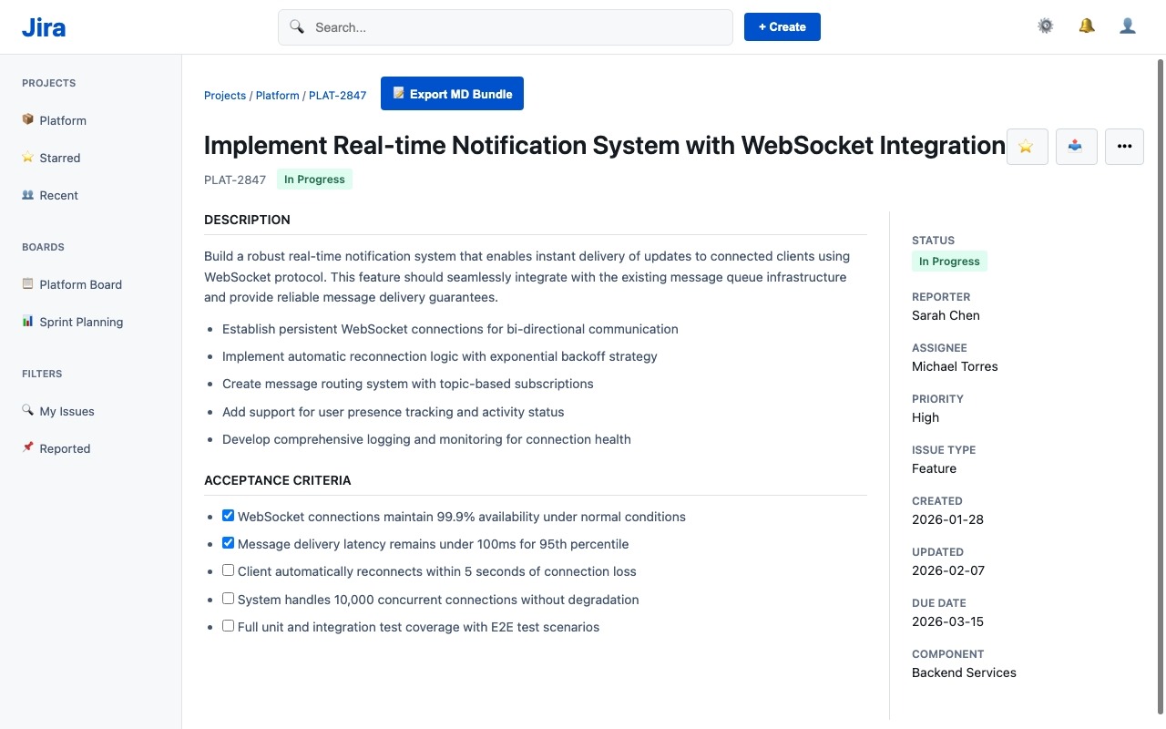The height and width of the screenshot is (729, 1166).
Task: Click the In Progress badge under the title
Action: (314, 180)
